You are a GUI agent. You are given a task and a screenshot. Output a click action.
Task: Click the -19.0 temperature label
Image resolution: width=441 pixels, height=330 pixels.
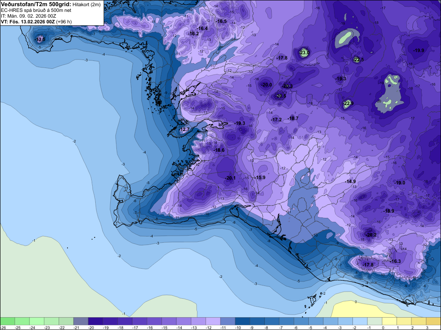[x=400, y=183]
